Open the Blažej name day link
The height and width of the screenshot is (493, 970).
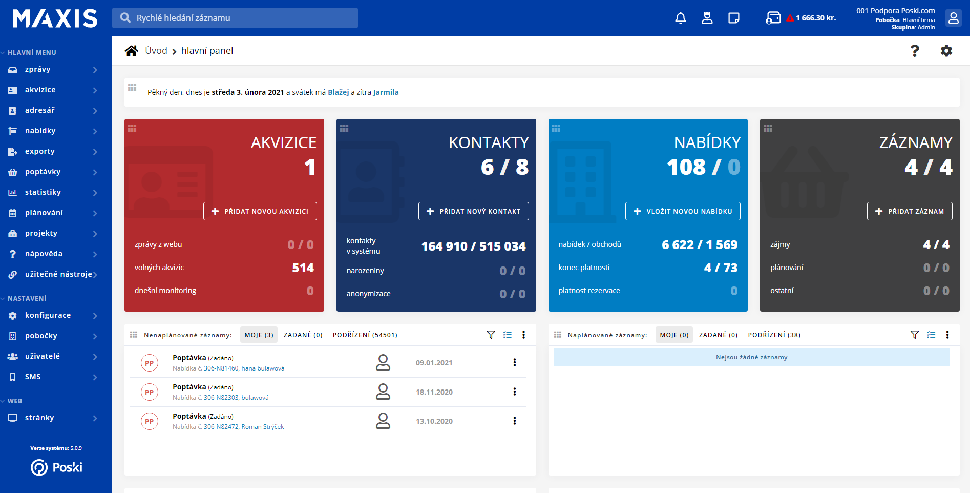[339, 92]
